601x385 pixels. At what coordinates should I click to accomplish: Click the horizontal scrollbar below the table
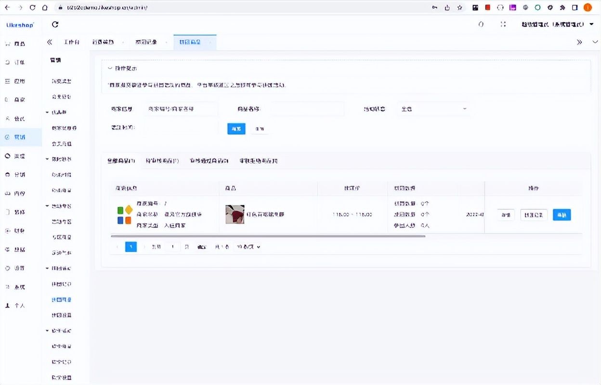click(268, 236)
